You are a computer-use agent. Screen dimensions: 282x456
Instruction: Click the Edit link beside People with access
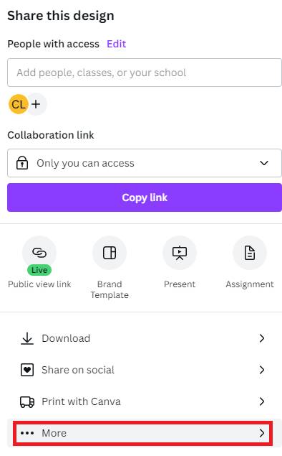[x=116, y=44]
